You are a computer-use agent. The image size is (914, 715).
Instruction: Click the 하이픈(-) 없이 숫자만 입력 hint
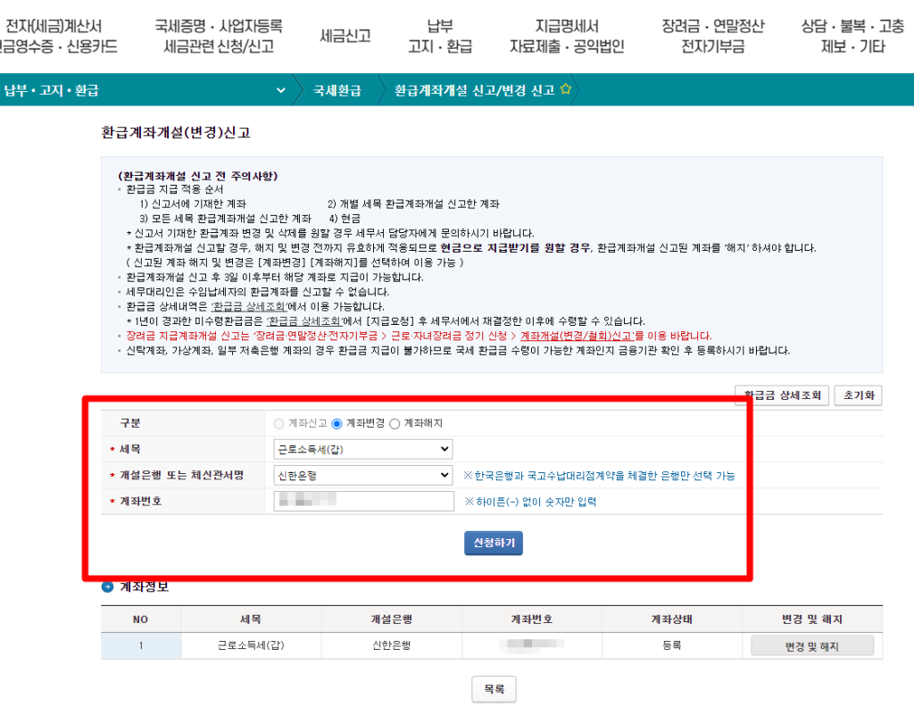tap(530, 502)
